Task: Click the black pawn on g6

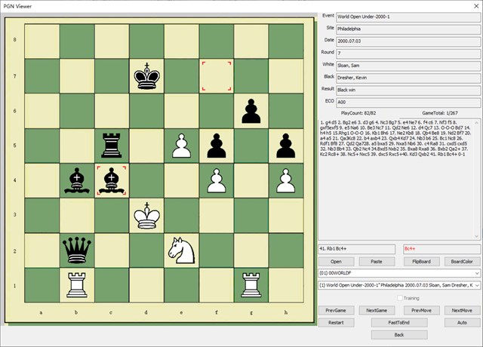Action: point(251,111)
